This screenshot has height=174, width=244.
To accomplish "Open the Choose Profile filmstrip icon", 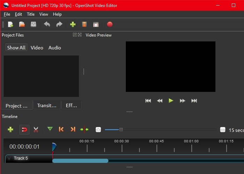I will 84,24.
